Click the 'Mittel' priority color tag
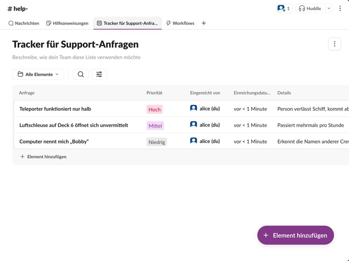Viewport: 349px width, 261px height. point(155,126)
